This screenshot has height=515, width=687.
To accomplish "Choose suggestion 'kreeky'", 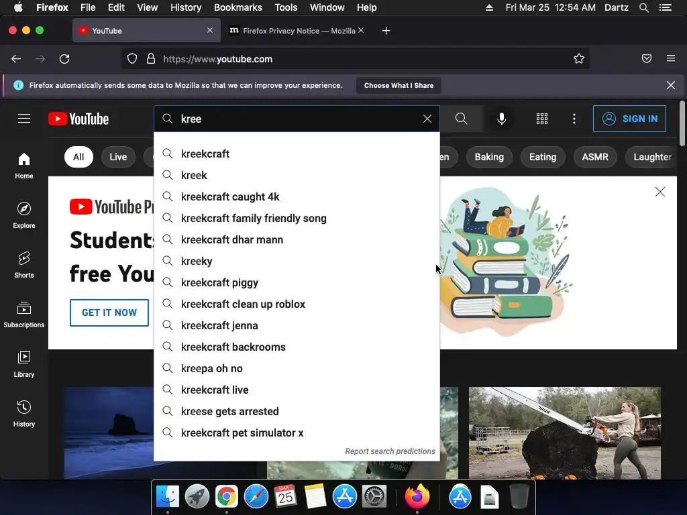I will point(297,261).
